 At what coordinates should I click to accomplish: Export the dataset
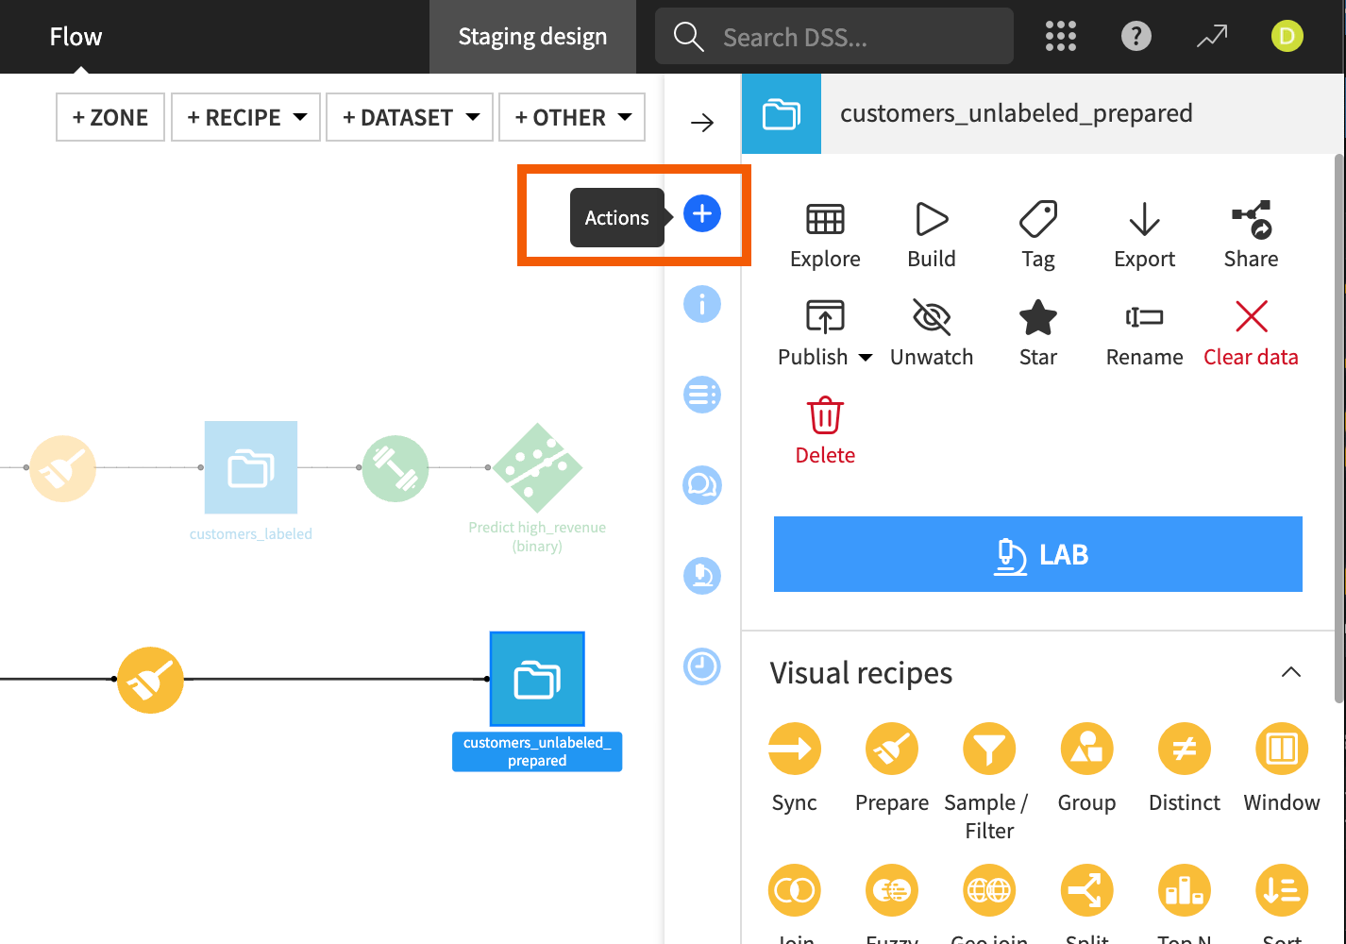pyautogui.click(x=1144, y=236)
